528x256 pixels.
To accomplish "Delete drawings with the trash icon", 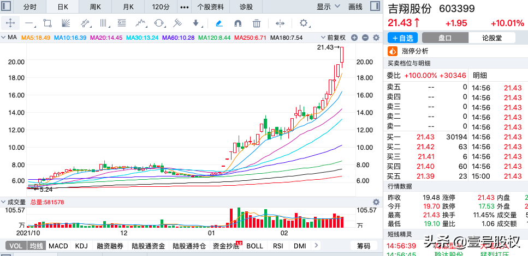I will click(257, 23).
